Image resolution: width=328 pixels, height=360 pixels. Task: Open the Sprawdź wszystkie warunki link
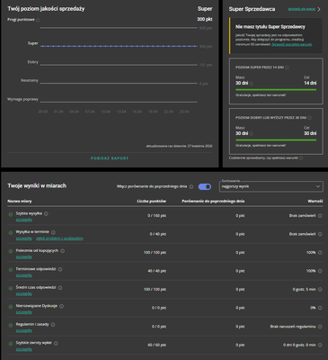[x=292, y=44]
